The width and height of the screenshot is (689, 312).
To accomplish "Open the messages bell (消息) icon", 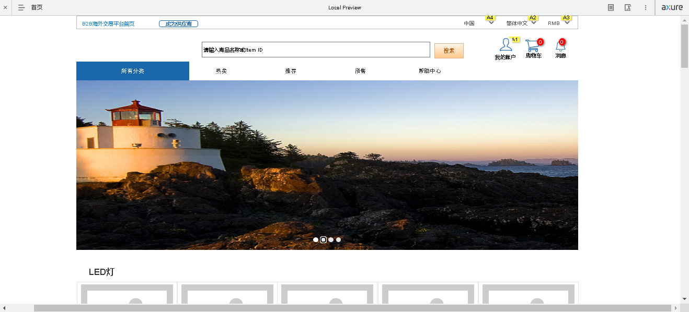I will click(x=560, y=46).
